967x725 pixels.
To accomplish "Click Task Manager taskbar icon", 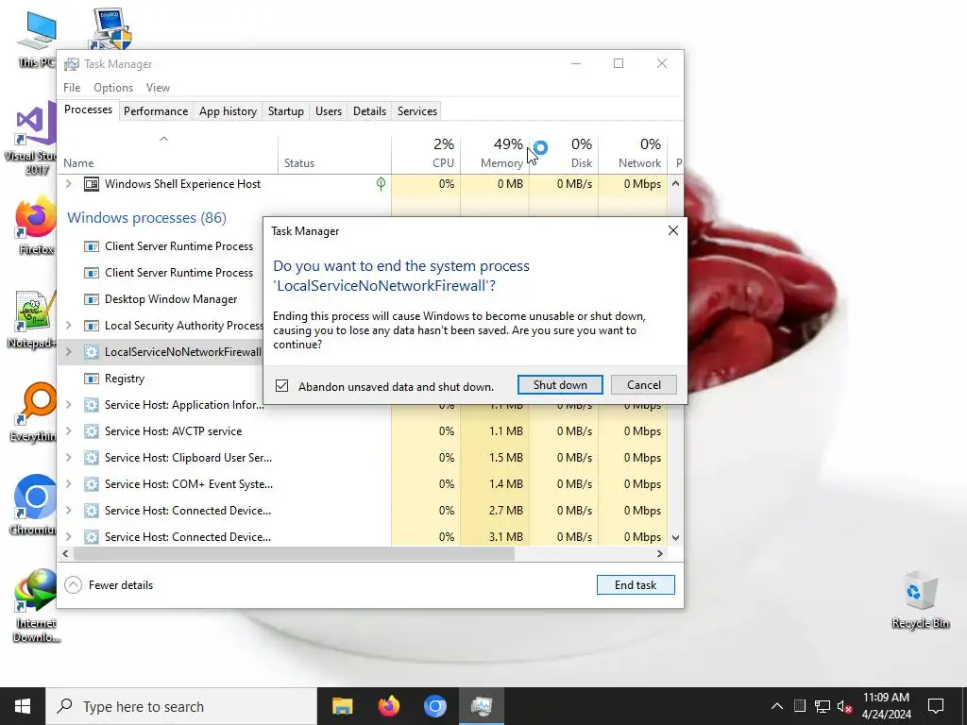I will click(x=481, y=706).
